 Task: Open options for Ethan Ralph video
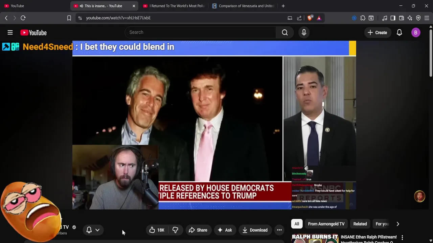(x=402, y=238)
